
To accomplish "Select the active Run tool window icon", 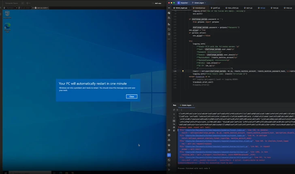I will pyautogui.click(x=169, y=155).
